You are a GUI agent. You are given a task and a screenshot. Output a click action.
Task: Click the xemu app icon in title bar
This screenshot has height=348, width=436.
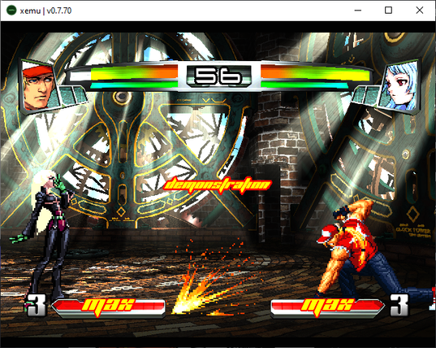coord(11,11)
